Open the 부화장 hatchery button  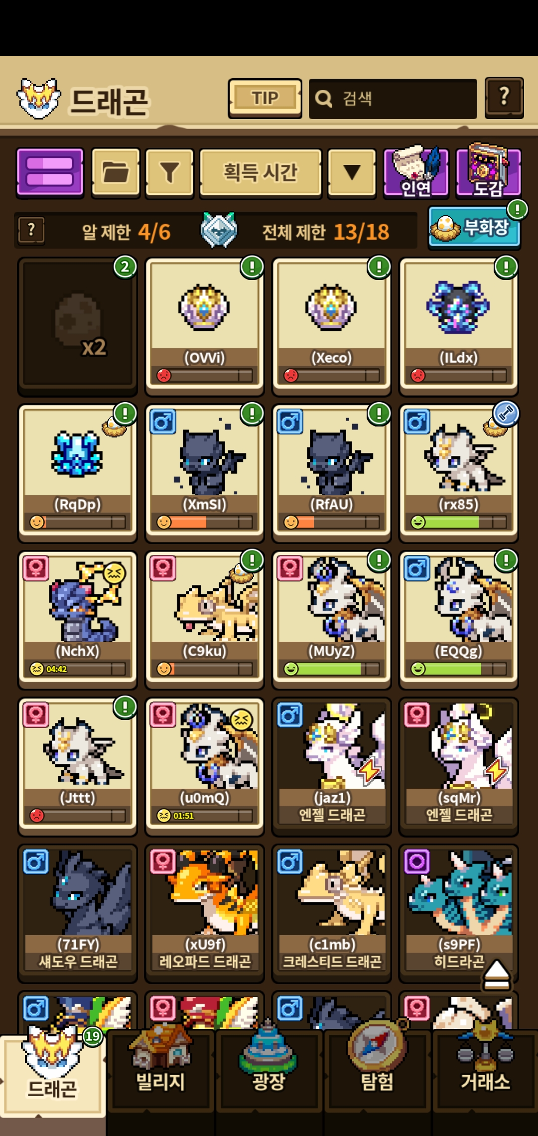click(474, 228)
